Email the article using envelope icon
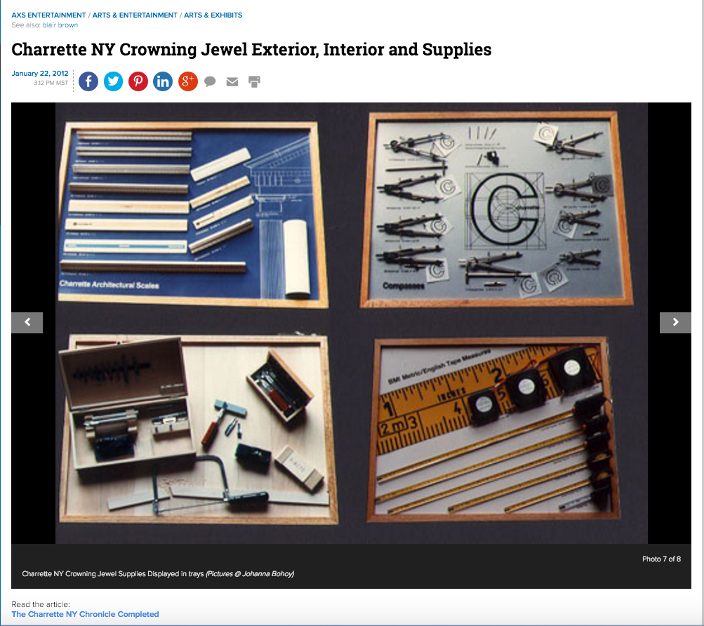This screenshot has width=704, height=626. pos(232,82)
